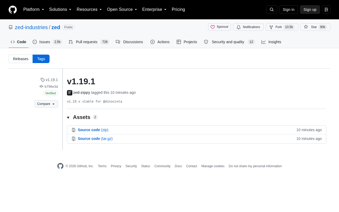339x212 pixels.
Task: Click the Verified badge
Action: [51, 93]
